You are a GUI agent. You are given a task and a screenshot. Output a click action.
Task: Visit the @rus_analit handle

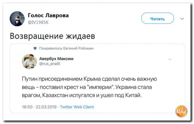pyautogui.click(x=49, y=64)
